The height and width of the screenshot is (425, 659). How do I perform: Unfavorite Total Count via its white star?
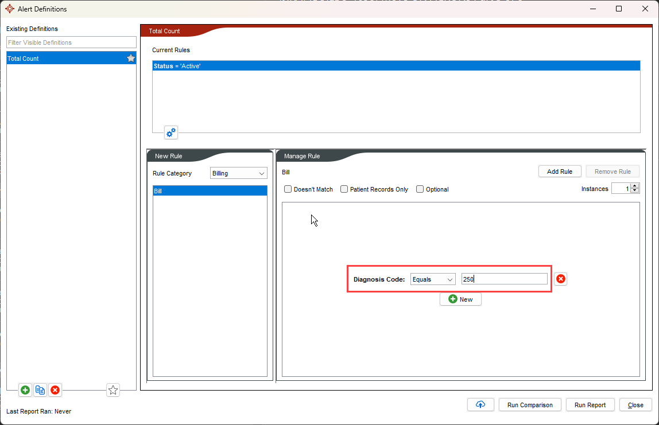click(131, 59)
